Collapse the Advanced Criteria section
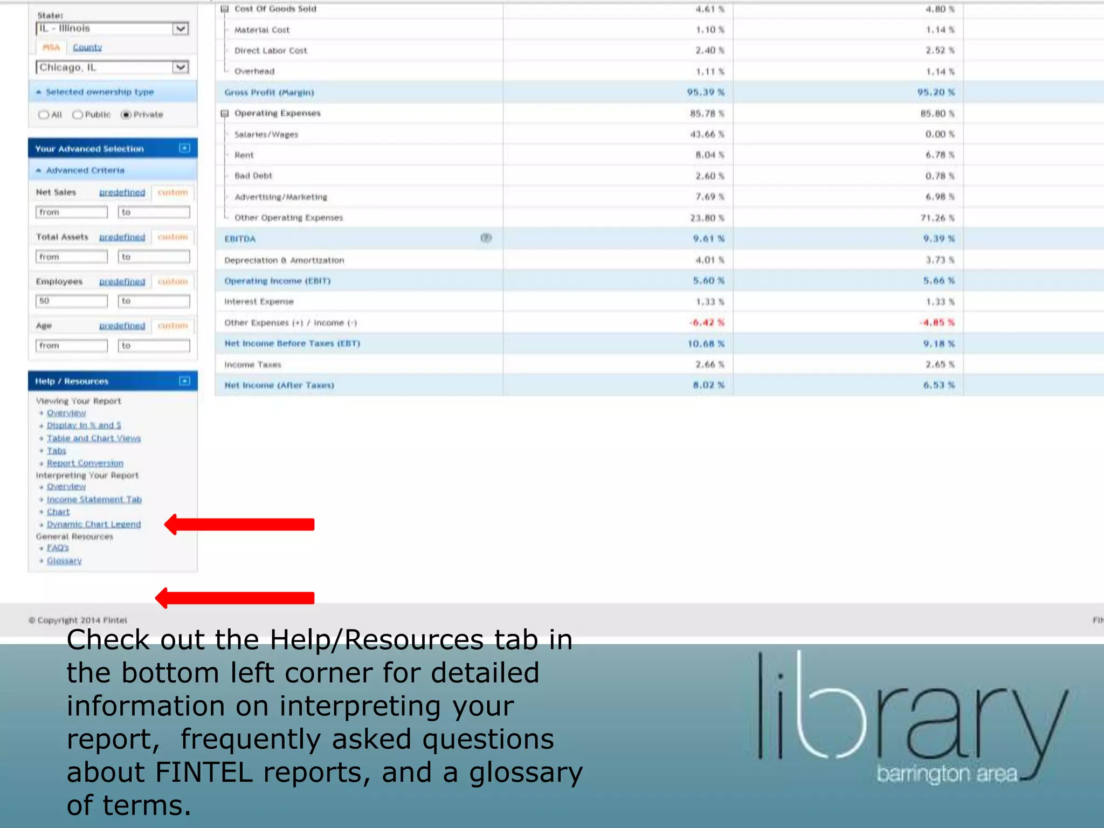The width and height of the screenshot is (1104, 828). [x=39, y=170]
